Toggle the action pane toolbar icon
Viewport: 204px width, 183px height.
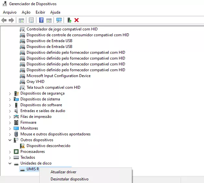click(x=49, y=20)
